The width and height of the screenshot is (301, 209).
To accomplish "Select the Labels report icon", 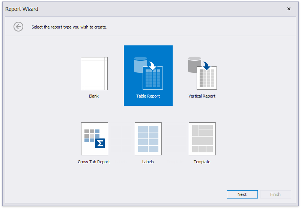I will coord(148,138).
